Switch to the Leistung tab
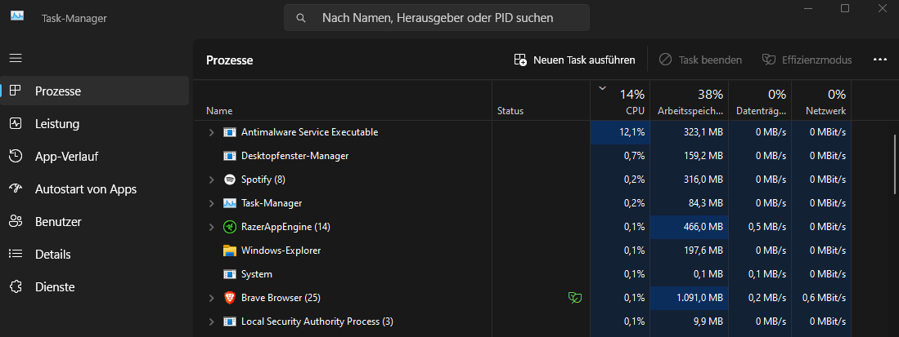Screen dimensions: 899x337 pyautogui.click(x=57, y=124)
